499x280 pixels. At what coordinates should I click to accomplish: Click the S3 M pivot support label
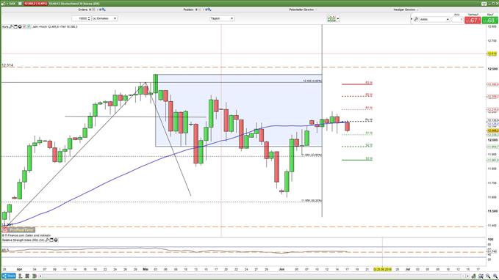coord(368,158)
